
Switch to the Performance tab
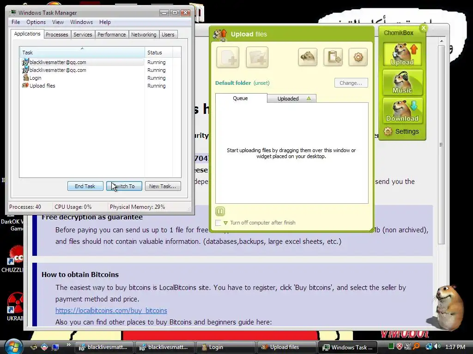(112, 35)
